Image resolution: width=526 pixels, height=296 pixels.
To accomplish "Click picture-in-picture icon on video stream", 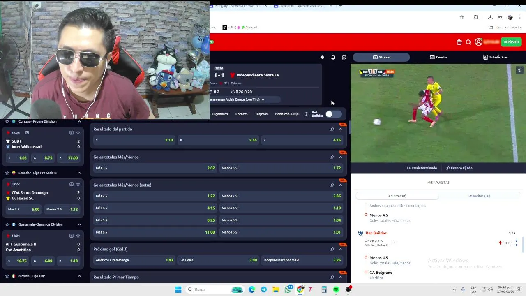I will pyautogui.click(x=519, y=70).
